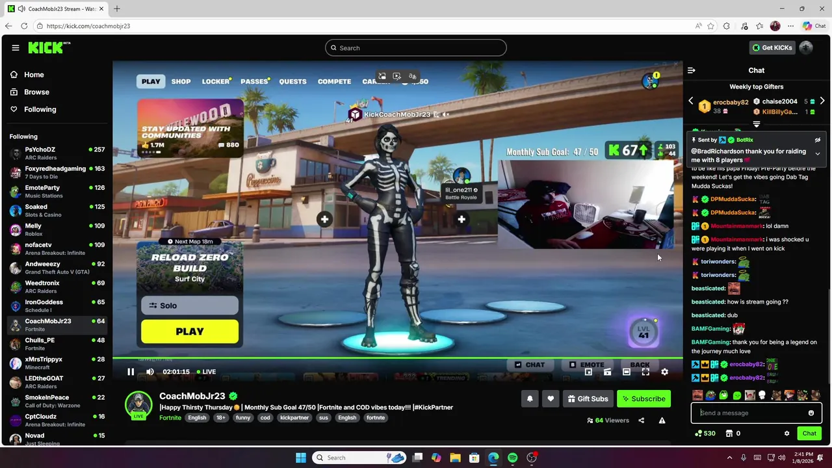Open CoachMobJr23 streamer avatar
Viewport: 832px width, 468px height.
coord(138,404)
